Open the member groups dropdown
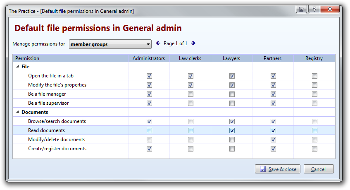350x190 pixels. tap(110, 44)
